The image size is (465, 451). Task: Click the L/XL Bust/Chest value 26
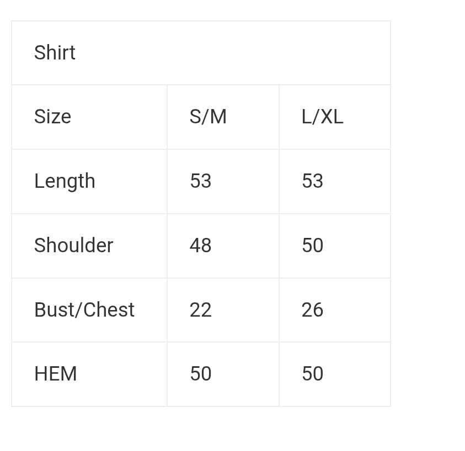[x=312, y=309]
